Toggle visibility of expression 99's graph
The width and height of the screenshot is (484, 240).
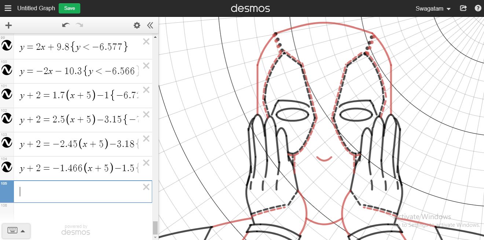point(7,46)
